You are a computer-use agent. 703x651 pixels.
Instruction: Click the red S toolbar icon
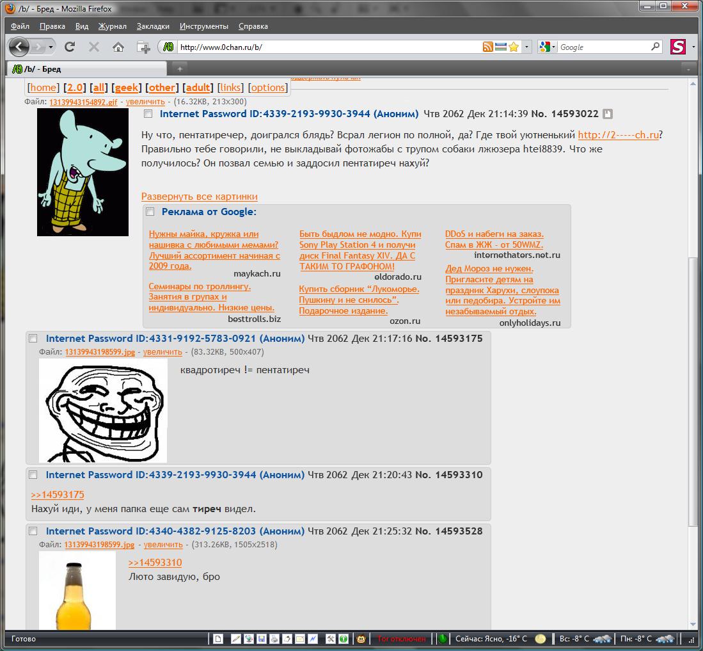point(678,47)
